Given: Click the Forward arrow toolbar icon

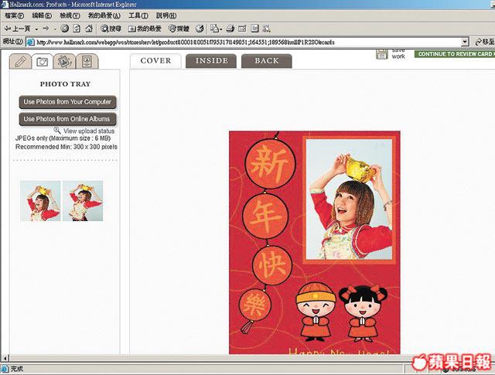Looking at the screenshot, I should click(46, 29).
